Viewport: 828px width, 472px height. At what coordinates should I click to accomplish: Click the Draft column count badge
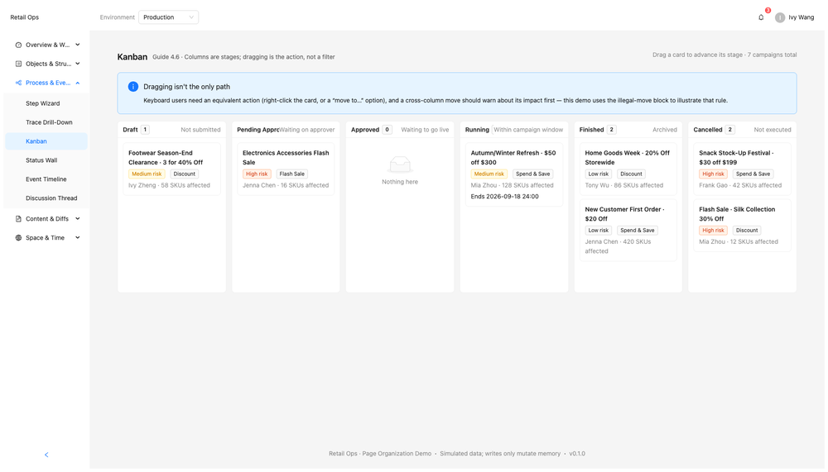pos(145,130)
